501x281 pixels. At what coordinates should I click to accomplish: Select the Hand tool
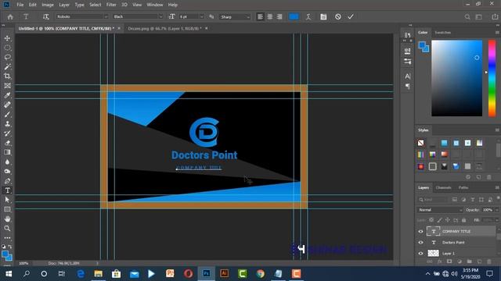point(7,219)
